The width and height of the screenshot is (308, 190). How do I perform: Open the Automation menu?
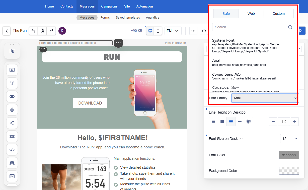pos(144,7)
